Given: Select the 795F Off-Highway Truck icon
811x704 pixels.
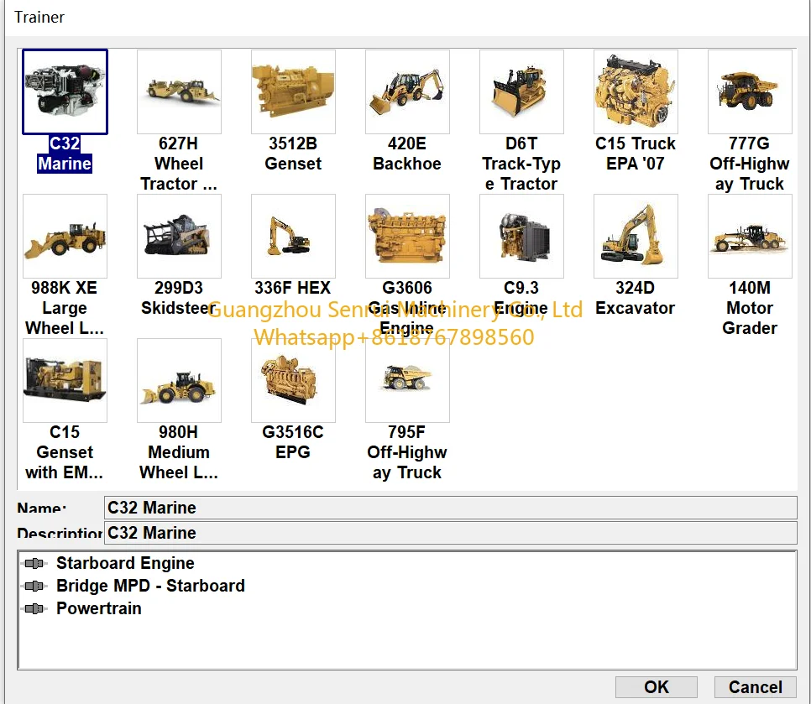Looking at the screenshot, I should pos(407,380).
